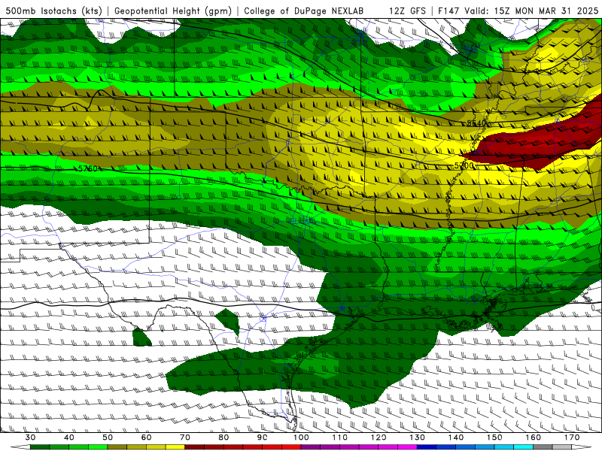Click the 5640 height contour label
Image resolution: width=602 pixels, height=451 pixels.
(x=476, y=123)
